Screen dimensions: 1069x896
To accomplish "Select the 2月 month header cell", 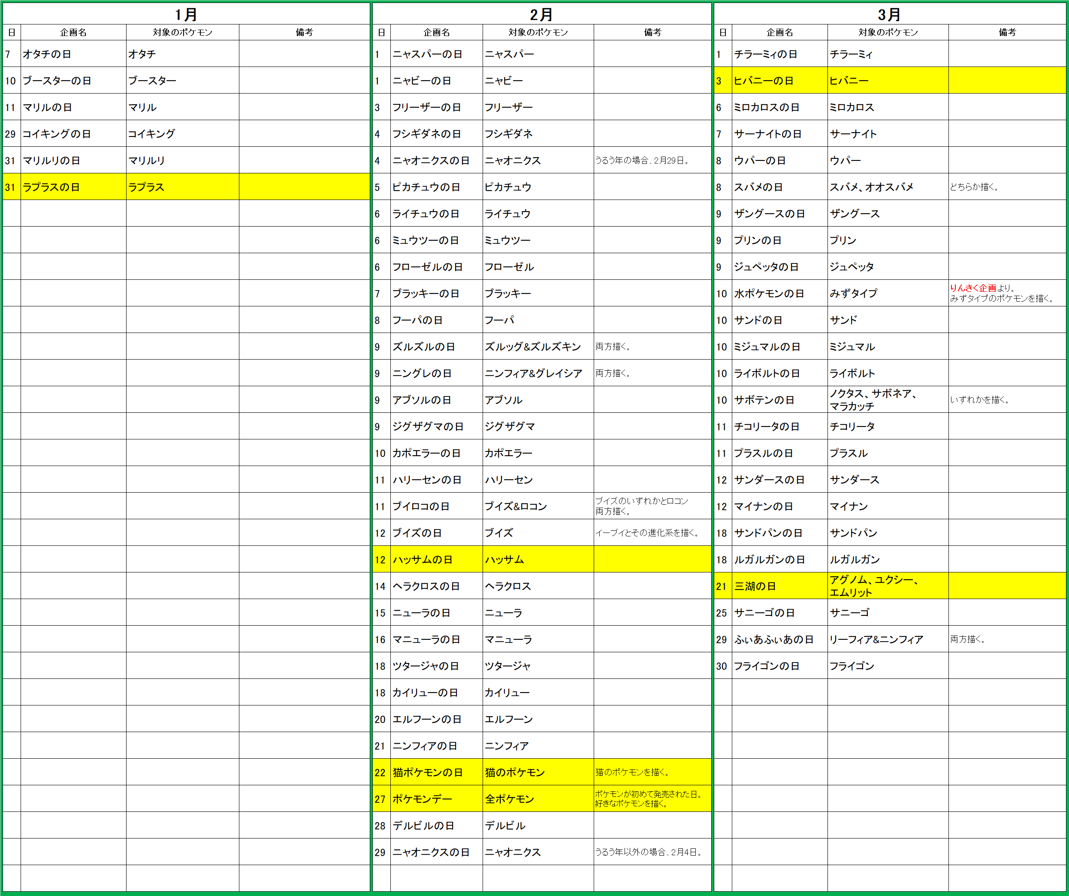I will (x=541, y=14).
